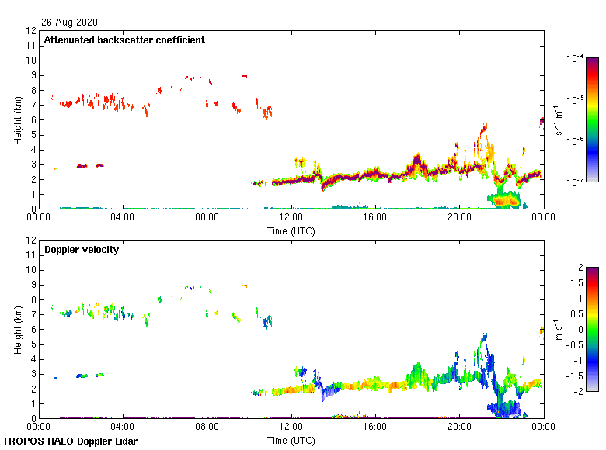
Task: Click the 12:00 tick on the backscatter time axis
Action: (x=291, y=219)
